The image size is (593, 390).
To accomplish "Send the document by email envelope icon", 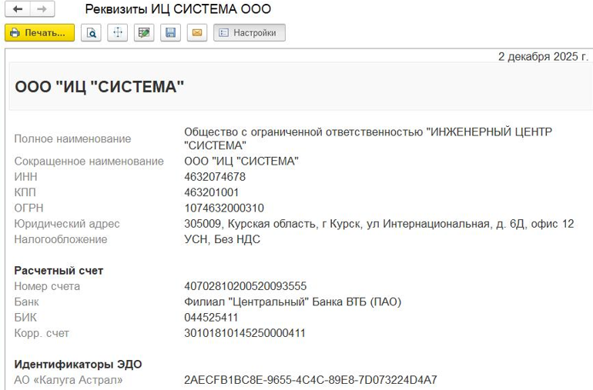I will click(x=197, y=33).
